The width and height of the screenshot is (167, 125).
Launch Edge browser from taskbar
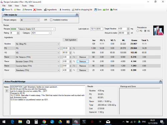click(12, 122)
